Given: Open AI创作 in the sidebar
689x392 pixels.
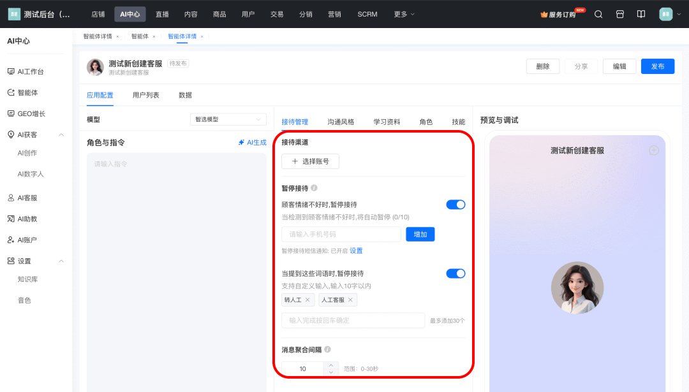Looking at the screenshot, I should pos(27,153).
